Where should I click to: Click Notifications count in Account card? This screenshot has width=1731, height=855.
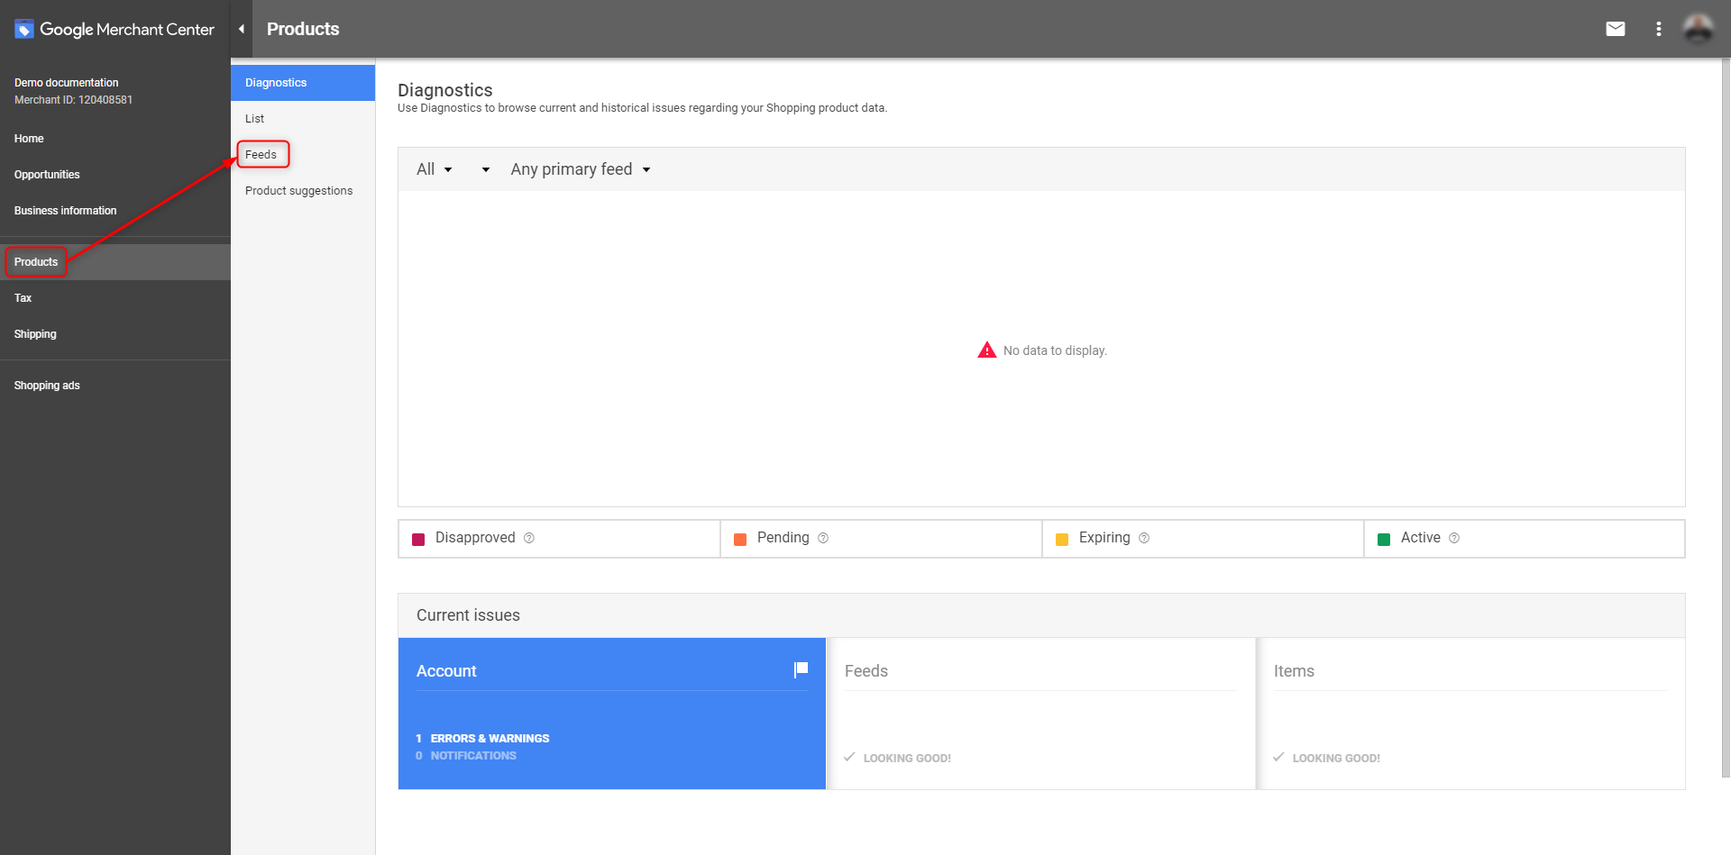(x=466, y=756)
